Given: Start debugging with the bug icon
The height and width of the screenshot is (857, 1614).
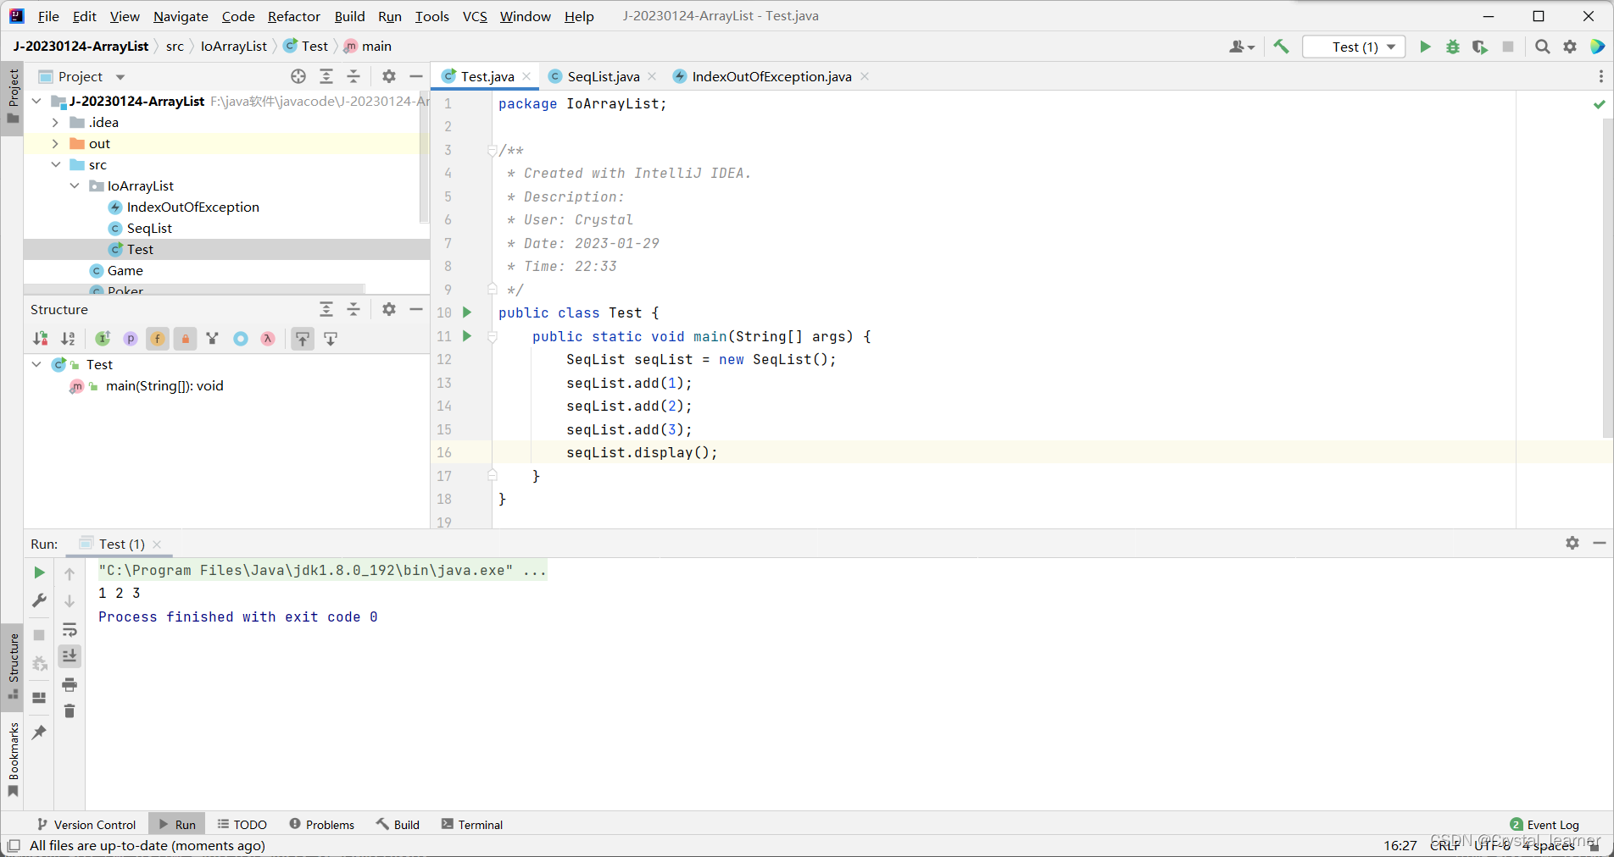Looking at the screenshot, I should point(1453,47).
